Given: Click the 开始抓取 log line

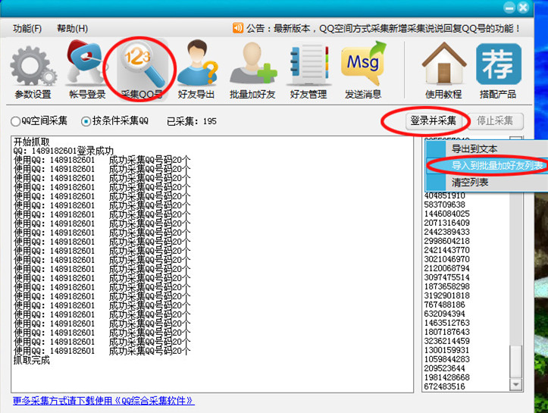Looking at the screenshot, I should click(31, 142).
